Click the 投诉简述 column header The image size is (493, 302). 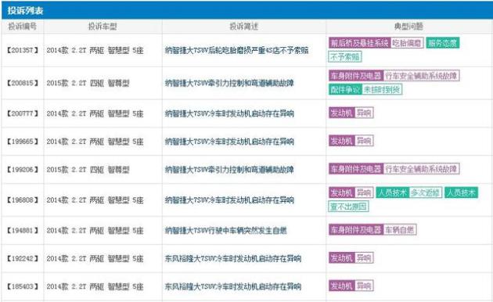coord(244,27)
